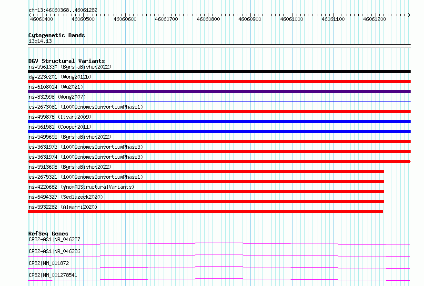Select variant label esv2673081 (1000GenomesConsortiumPhase1)
424x286 pixels.
click(x=86, y=107)
